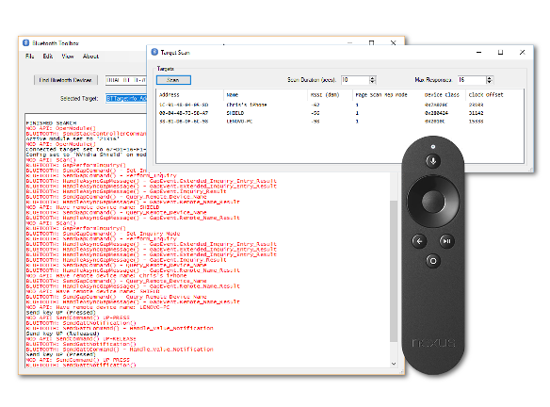Maximize the Bluetooth Toolbox window
Screen dimensions: 550x407
[x=371, y=42]
